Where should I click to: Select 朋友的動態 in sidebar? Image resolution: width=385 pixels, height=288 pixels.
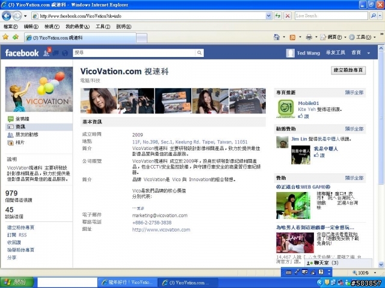point(26,134)
